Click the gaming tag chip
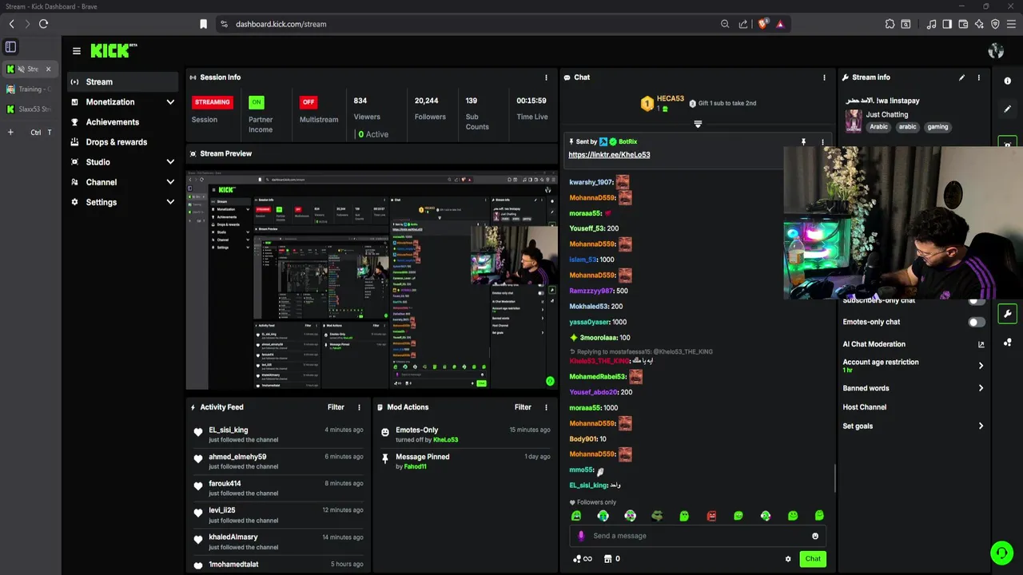 click(937, 127)
